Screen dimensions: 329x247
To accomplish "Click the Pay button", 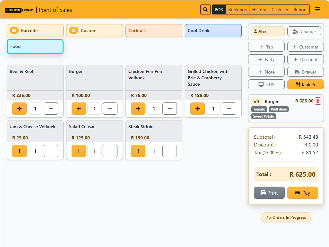I will tap(303, 193).
